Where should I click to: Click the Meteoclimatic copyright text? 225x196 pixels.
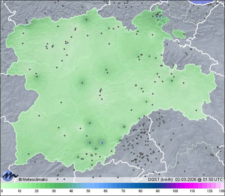click(x=33, y=179)
